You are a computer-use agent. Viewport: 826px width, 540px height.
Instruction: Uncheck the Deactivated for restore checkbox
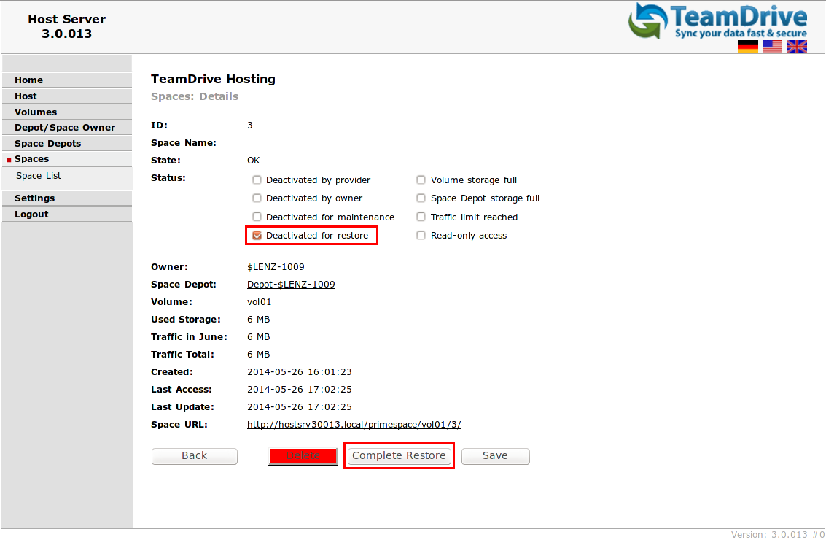[x=257, y=235]
